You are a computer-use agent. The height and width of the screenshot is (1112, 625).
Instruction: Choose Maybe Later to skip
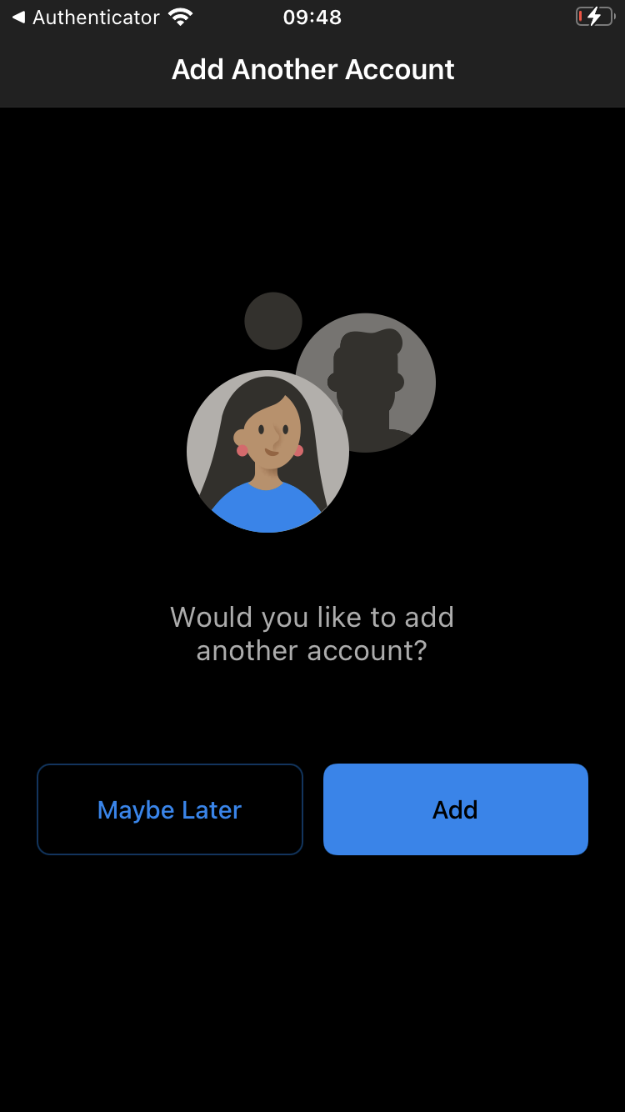point(170,809)
